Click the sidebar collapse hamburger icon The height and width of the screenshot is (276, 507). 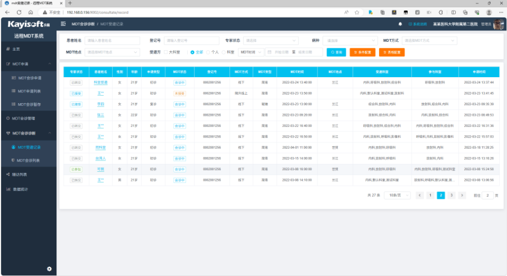[63, 24]
